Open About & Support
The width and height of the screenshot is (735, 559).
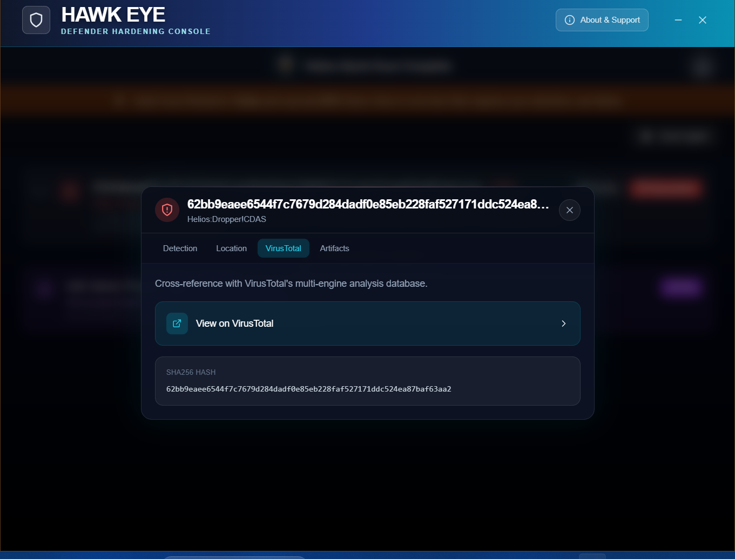coord(602,20)
